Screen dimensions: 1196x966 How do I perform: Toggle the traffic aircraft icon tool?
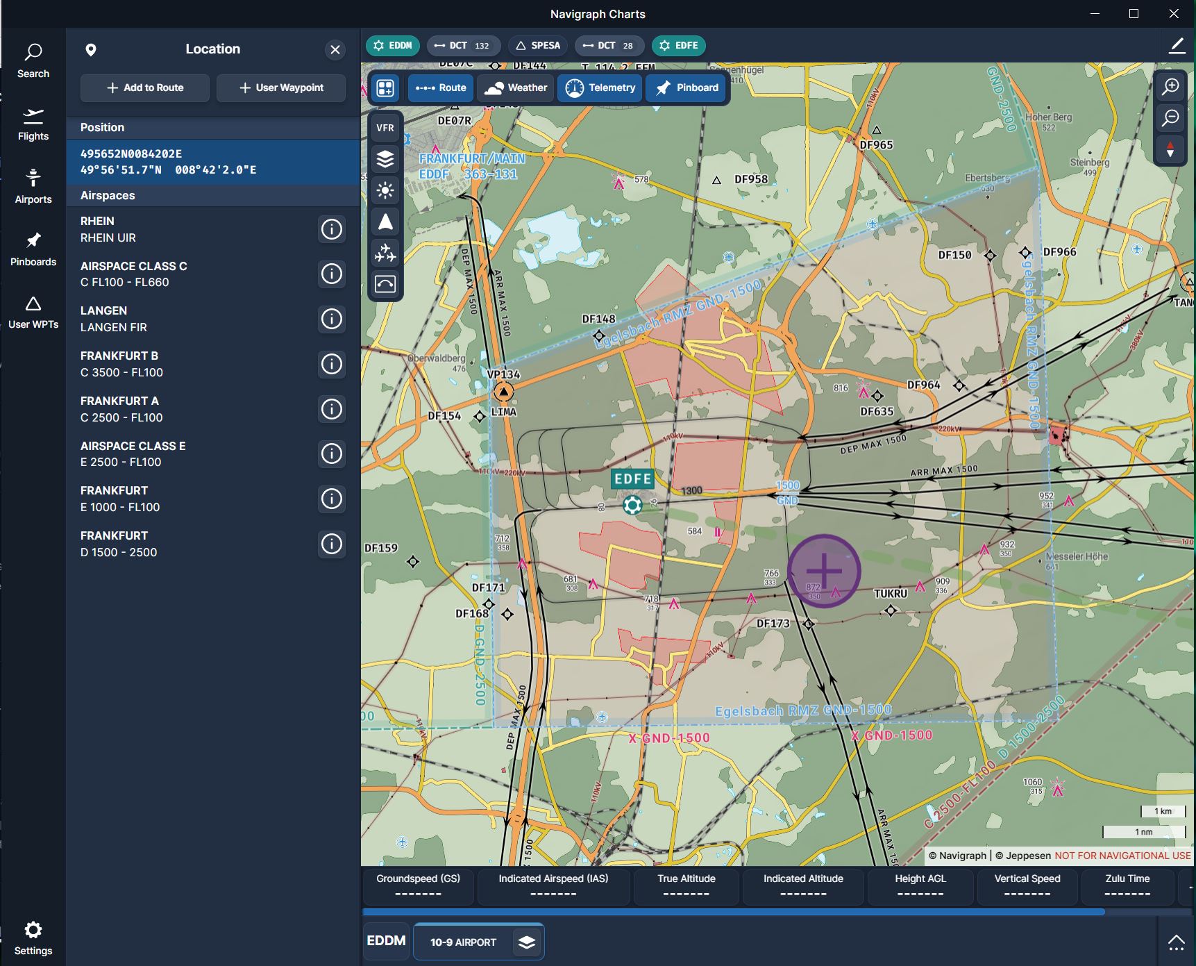[385, 253]
